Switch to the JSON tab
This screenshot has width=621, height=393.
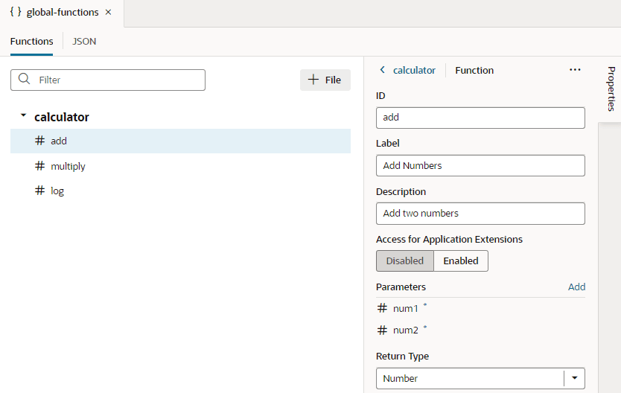(84, 42)
